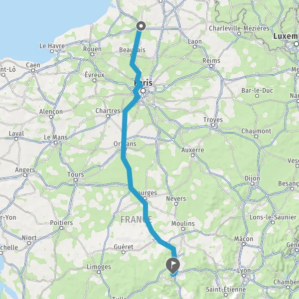299x299 pixels.
Task: Select the Lyon city marker
Action: pyautogui.click(x=244, y=276)
